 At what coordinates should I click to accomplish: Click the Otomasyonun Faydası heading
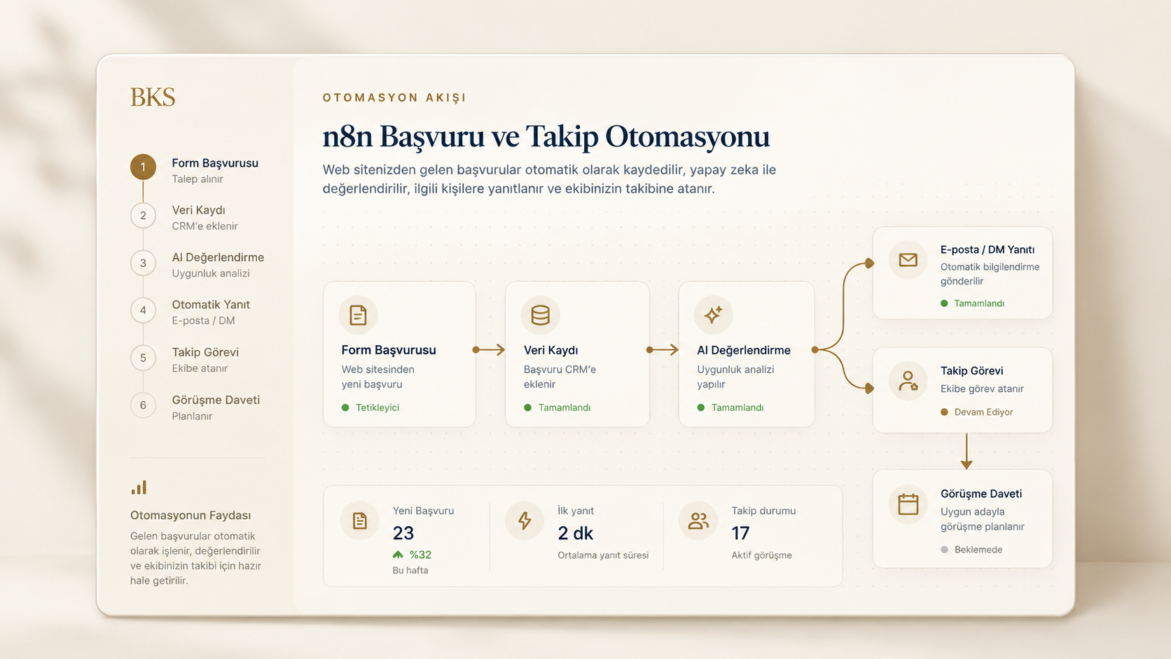tap(190, 515)
